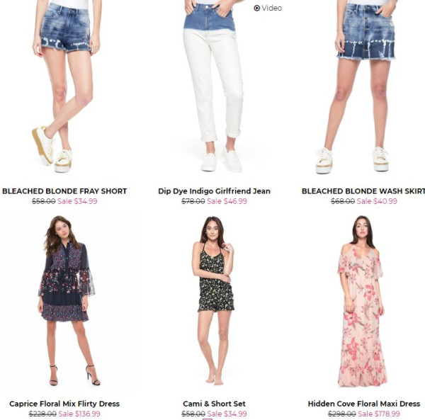Click the BLEACHED BLONDE WASH SKIRT title
425x420 pixels.
[x=363, y=191]
